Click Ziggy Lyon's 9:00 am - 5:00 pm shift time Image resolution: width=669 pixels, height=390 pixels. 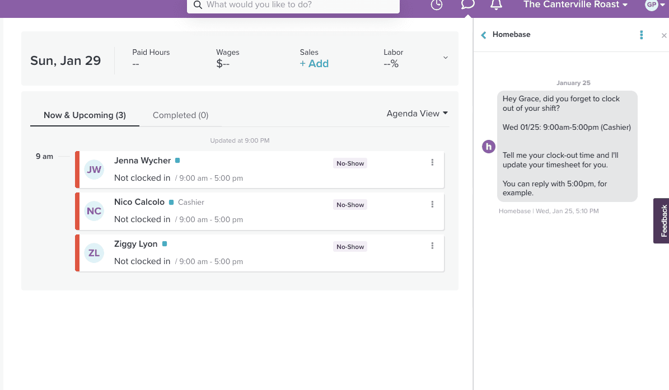(210, 262)
